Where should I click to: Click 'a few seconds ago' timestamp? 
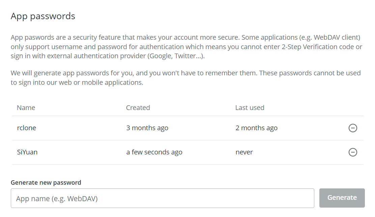pyautogui.click(x=154, y=152)
